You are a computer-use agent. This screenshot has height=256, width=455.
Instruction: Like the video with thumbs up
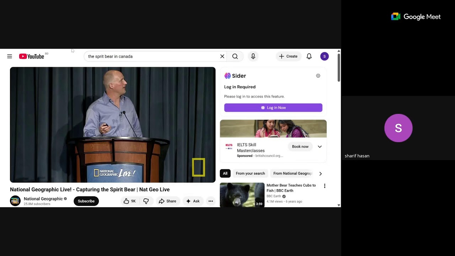129,201
